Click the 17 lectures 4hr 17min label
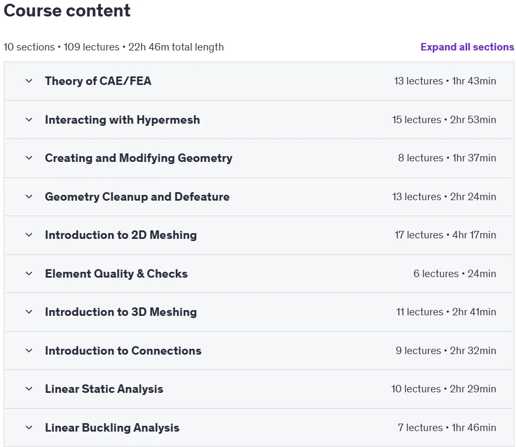 pos(445,235)
